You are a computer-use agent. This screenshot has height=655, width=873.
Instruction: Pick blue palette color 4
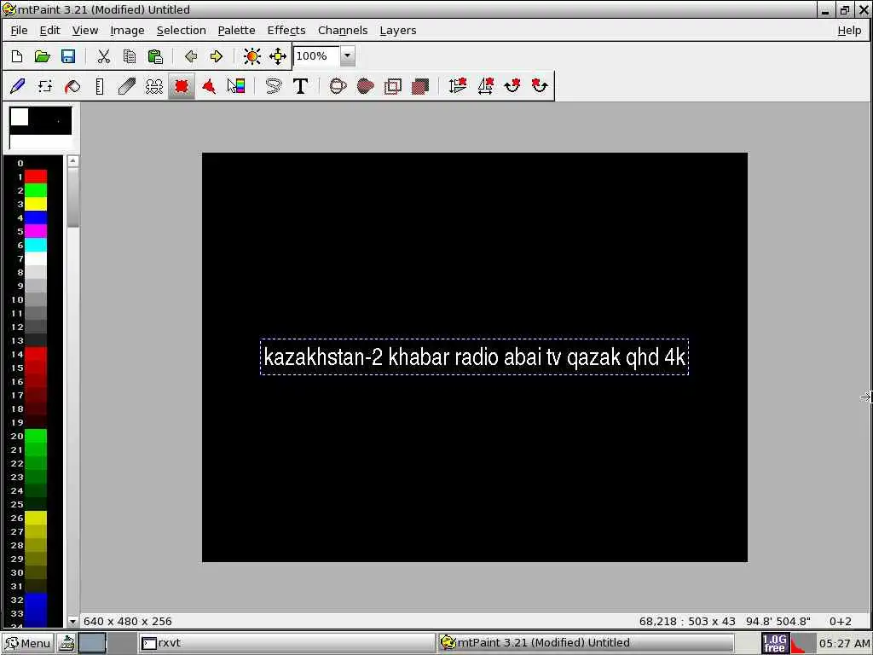[x=36, y=217]
